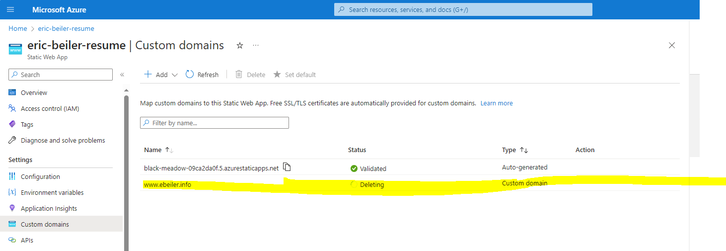The image size is (726, 251).
Task: Click the sidebar vertical scrollbar
Action: [126, 173]
